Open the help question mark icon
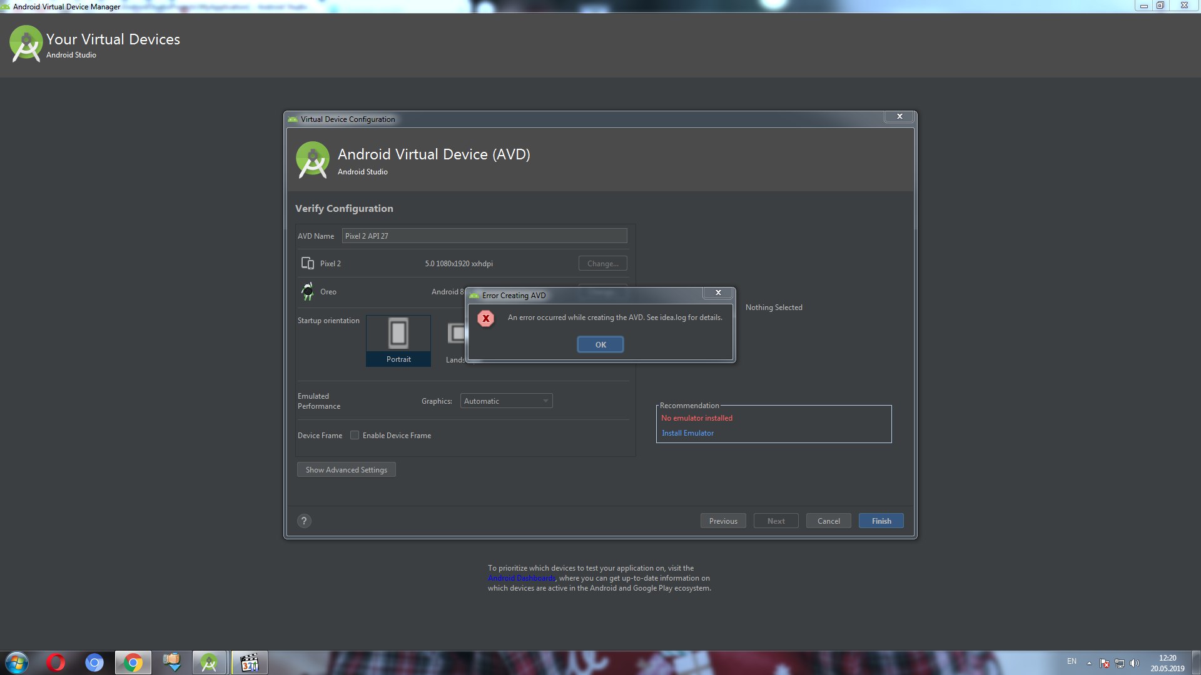 [x=304, y=521]
